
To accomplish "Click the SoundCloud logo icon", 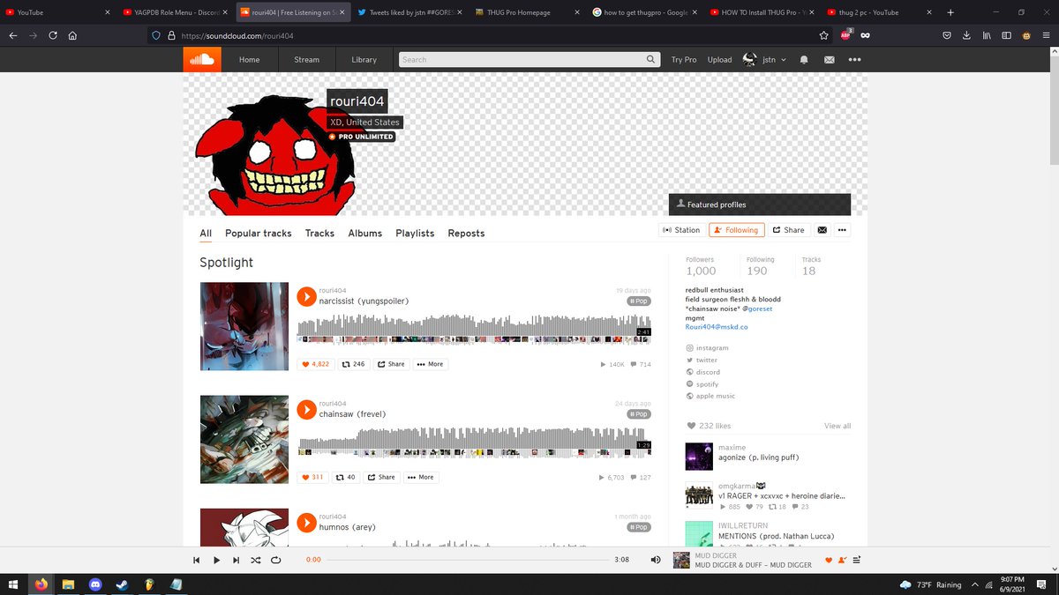I will coord(202,60).
